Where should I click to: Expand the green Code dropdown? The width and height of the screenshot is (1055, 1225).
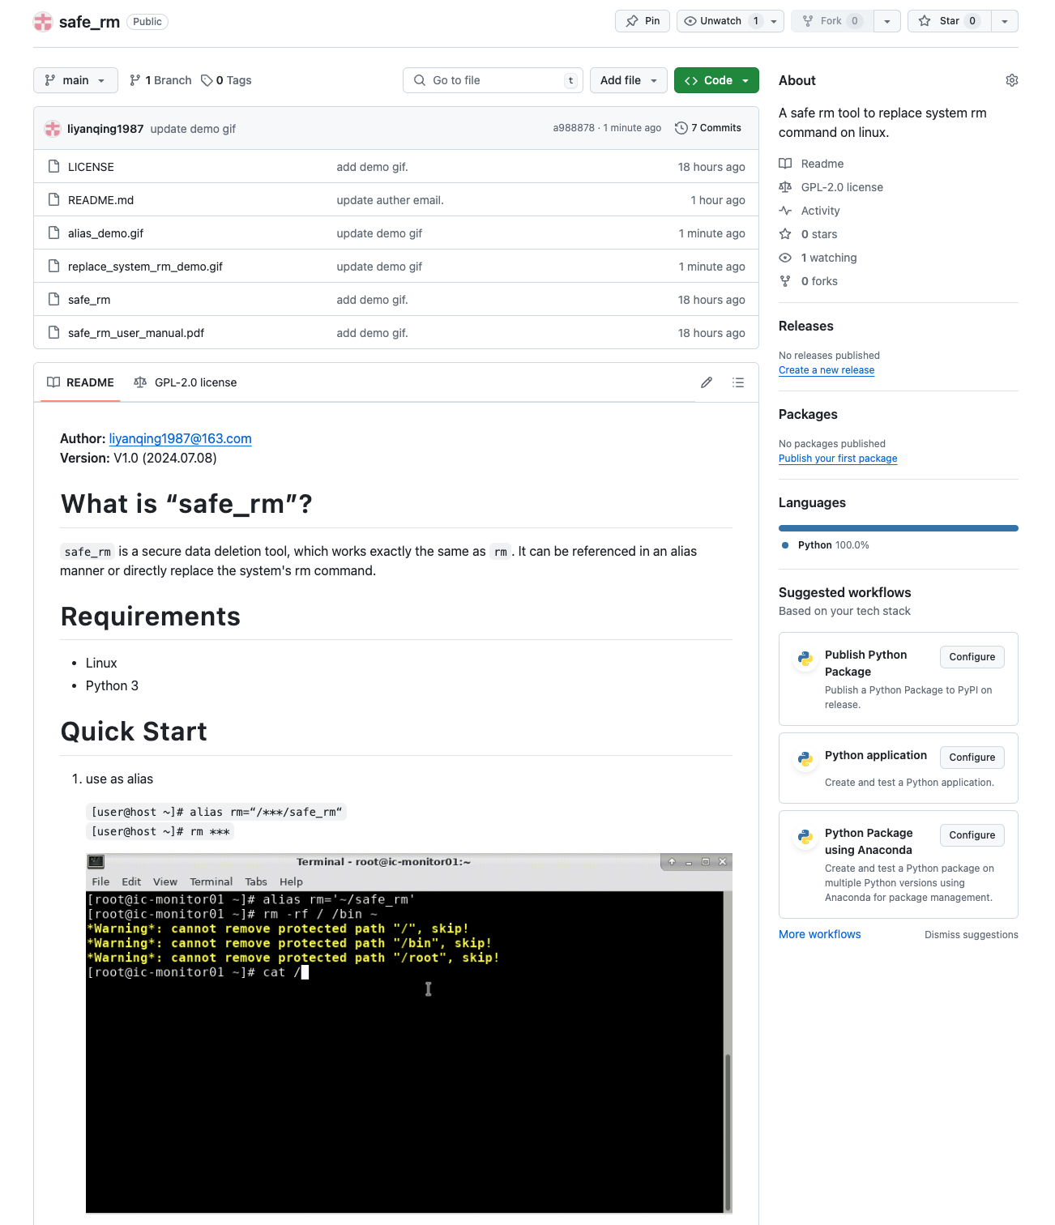716,80
